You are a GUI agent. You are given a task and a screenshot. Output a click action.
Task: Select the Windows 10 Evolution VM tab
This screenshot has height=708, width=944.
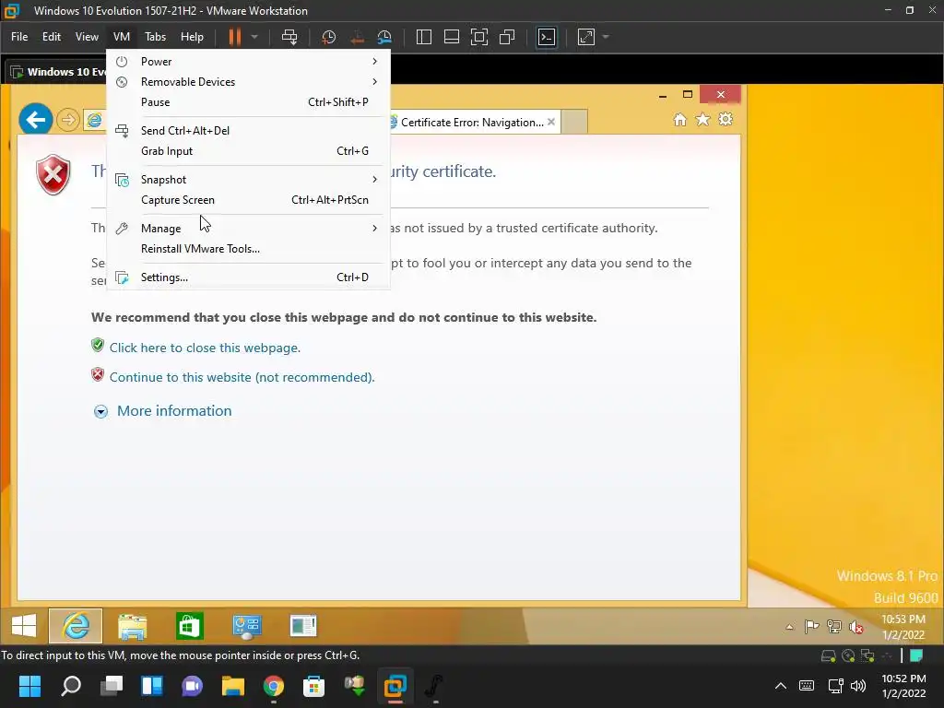click(x=58, y=72)
